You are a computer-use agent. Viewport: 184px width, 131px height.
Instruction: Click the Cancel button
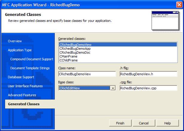tap(144, 123)
